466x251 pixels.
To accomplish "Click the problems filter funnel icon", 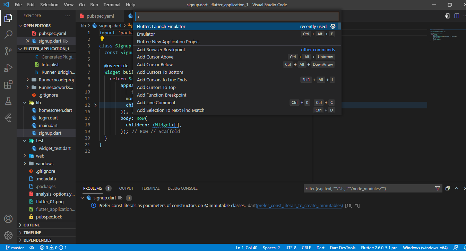I will pos(438,188).
